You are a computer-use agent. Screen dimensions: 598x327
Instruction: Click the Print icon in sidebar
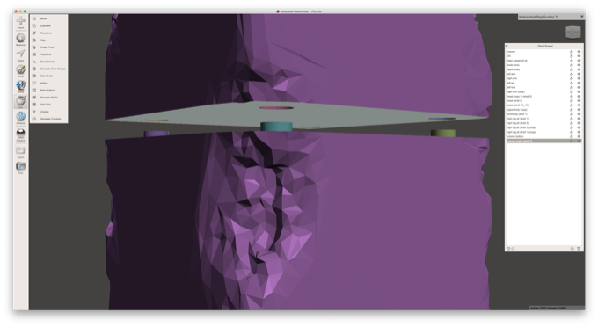click(x=20, y=168)
